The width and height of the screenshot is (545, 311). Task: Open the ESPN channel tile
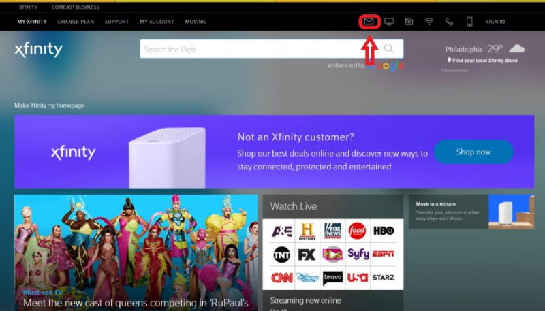point(384,254)
